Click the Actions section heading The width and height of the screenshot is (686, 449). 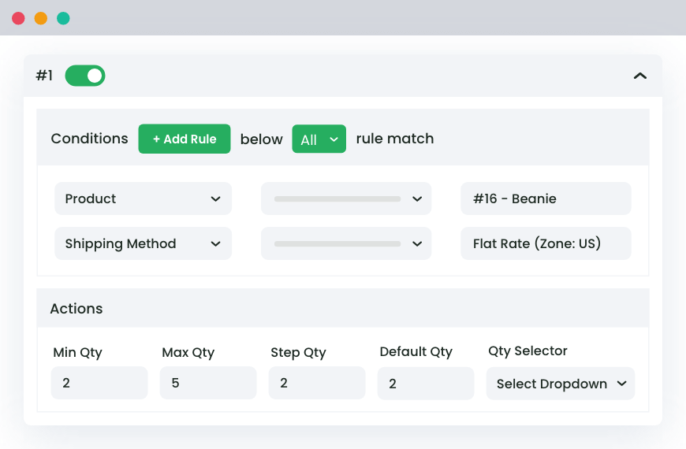pyautogui.click(x=76, y=309)
